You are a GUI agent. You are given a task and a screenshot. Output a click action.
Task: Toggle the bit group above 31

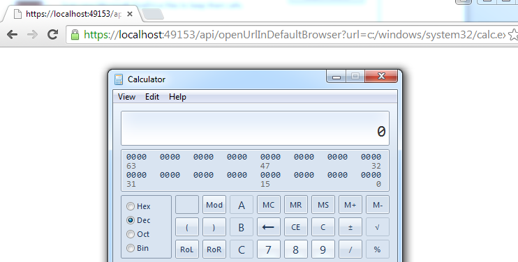tap(136, 175)
